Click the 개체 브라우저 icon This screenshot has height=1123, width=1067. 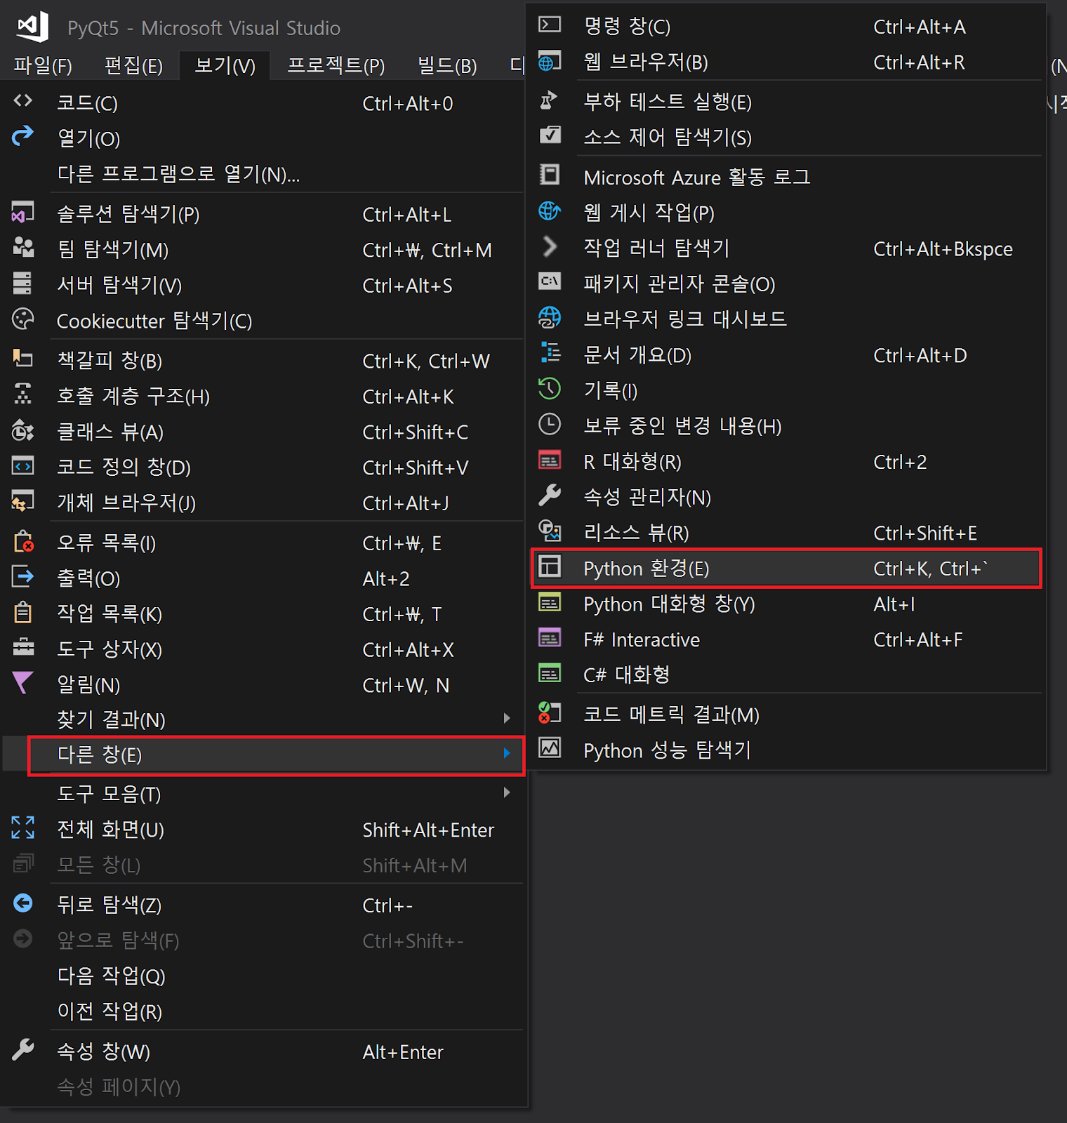22,501
